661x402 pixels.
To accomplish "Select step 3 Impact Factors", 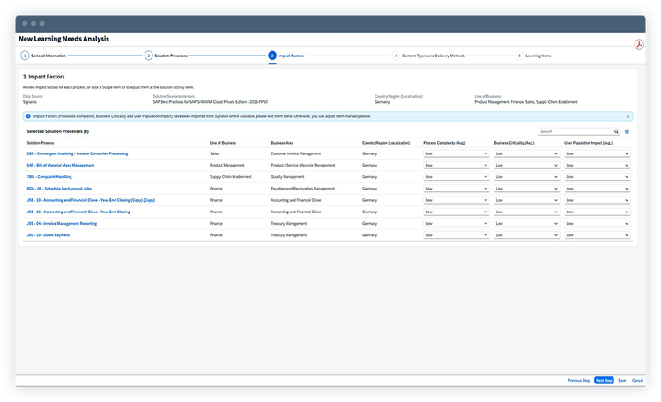I will (x=286, y=56).
